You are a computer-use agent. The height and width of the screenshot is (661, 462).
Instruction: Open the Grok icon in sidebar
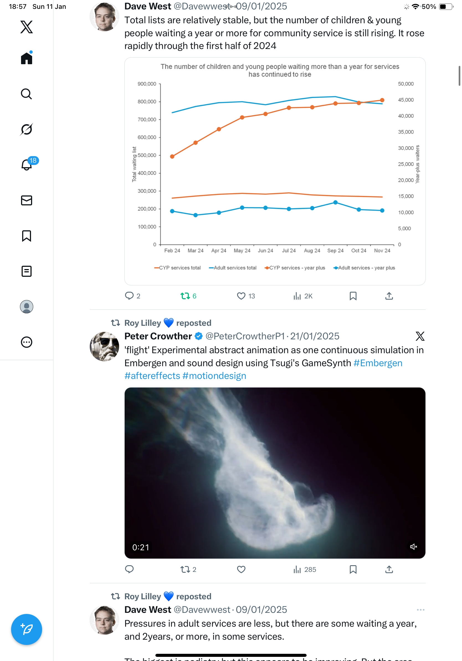[x=27, y=129]
